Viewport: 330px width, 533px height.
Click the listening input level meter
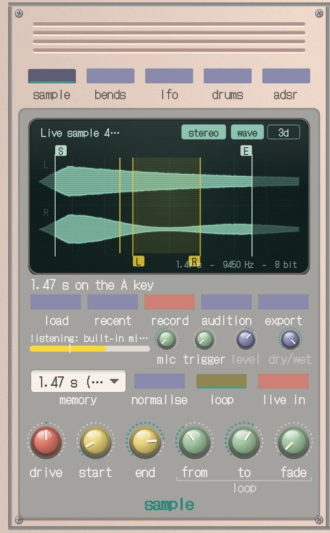89,349
